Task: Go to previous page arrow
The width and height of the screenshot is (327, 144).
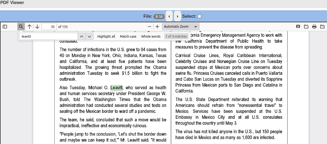Action: tap(29, 27)
